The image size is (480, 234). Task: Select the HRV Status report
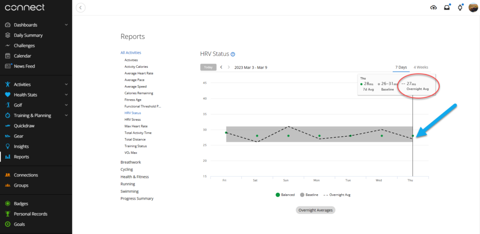pos(133,113)
